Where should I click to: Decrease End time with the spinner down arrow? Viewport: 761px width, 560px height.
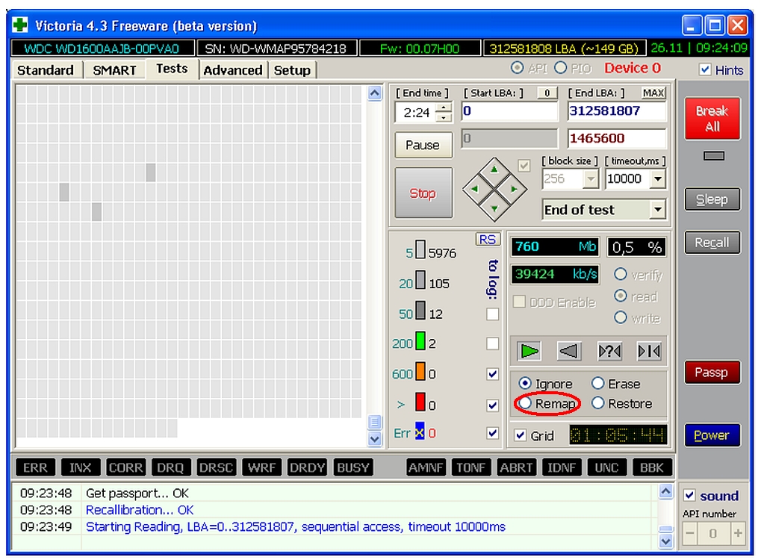pyautogui.click(x=444, y=117)
